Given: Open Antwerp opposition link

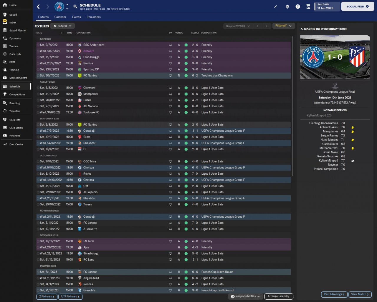Looking at the screenshot, I should (x=89, y=51).
